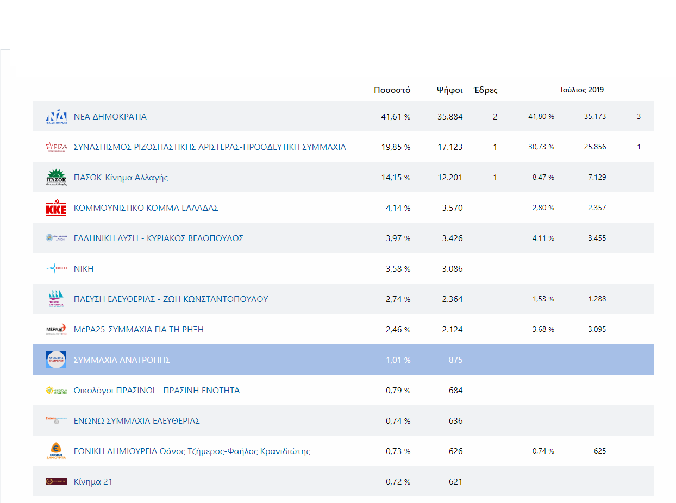Select the 3.086 votes value

pos(453,269)
